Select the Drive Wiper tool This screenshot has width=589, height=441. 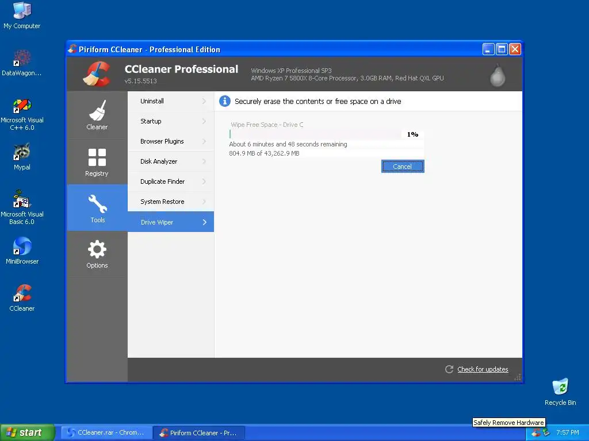click(171, 222)
